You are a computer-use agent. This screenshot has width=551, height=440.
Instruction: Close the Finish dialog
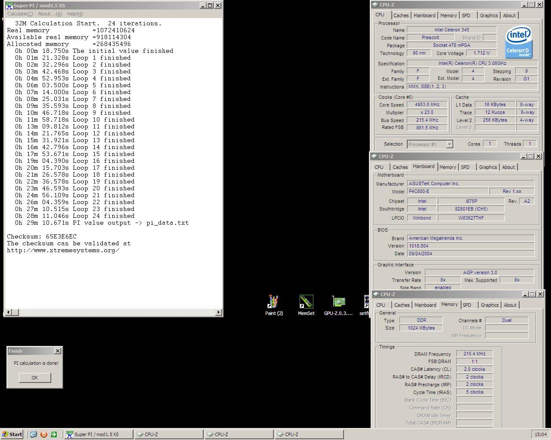(x=58, y=351)
